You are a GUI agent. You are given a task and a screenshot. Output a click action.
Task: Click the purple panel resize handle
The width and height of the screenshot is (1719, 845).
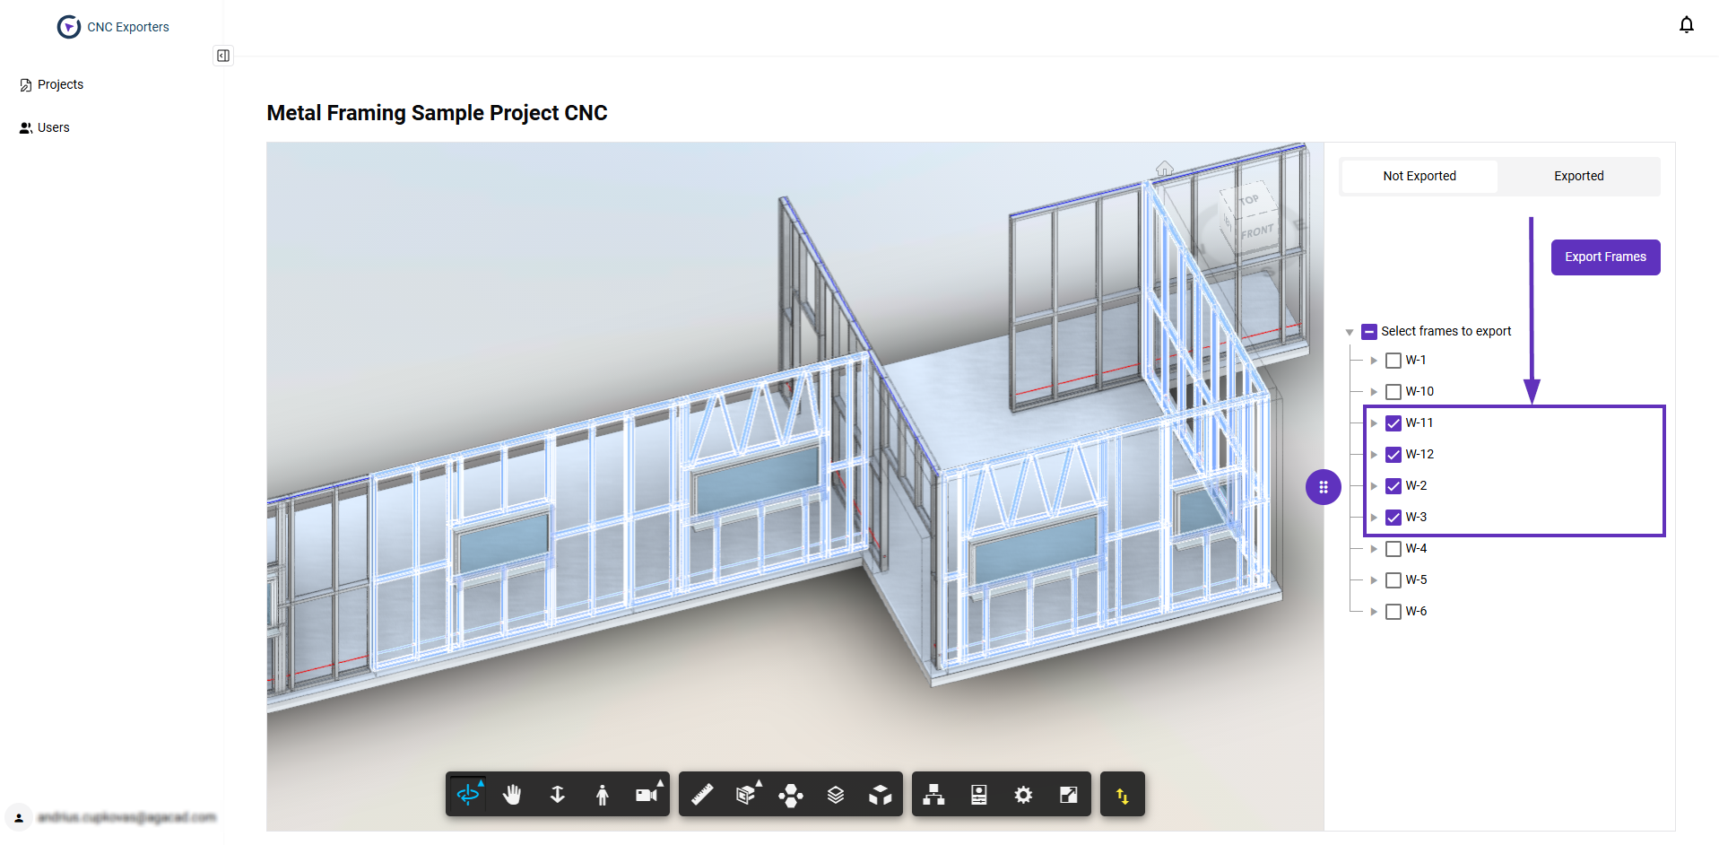point(1323,487)
